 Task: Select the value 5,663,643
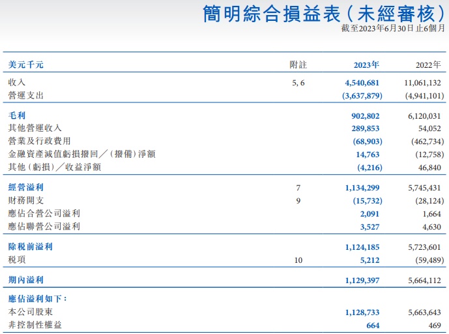point(424,312)
